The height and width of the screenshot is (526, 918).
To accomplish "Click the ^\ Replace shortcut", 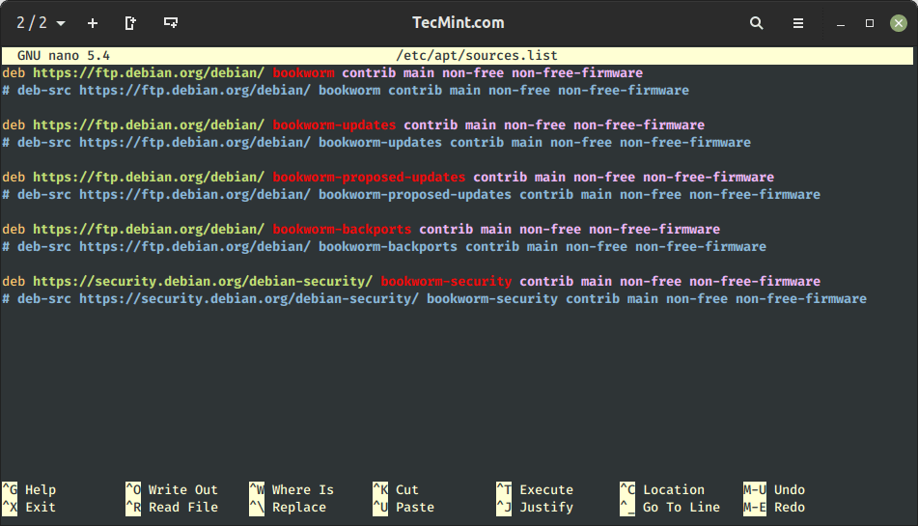I will (288, 508).
